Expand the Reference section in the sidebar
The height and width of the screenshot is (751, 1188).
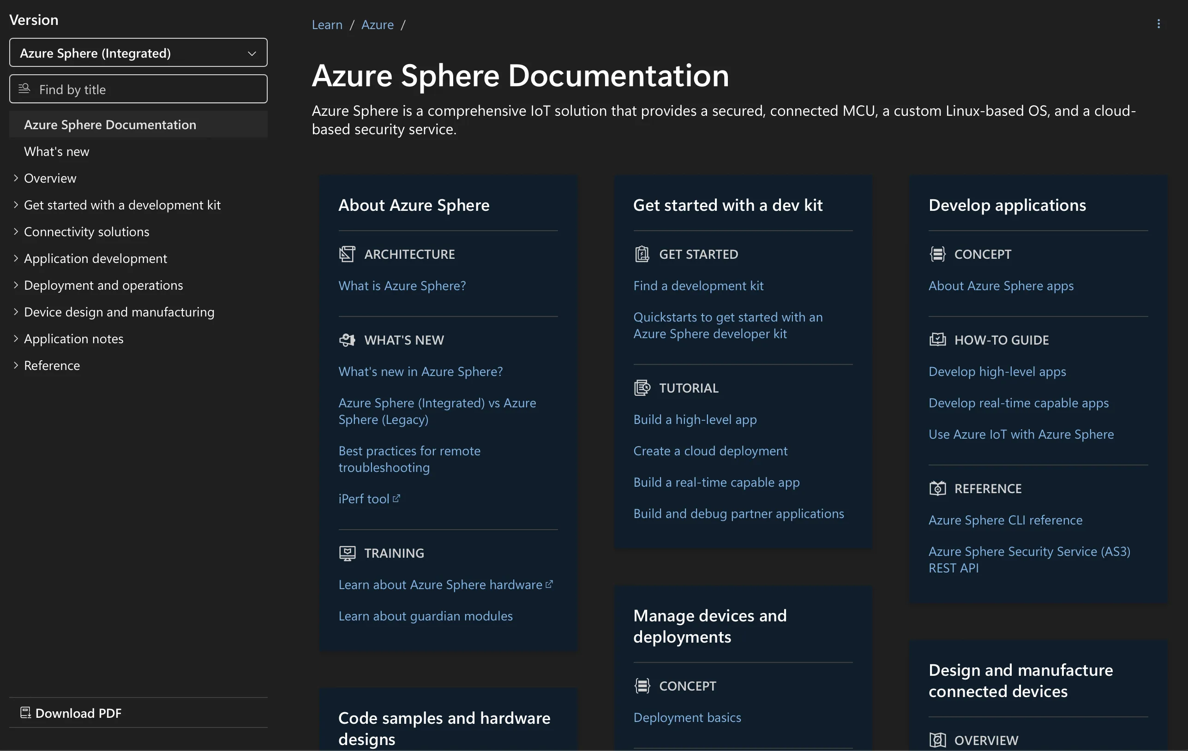tap(15, 365)
